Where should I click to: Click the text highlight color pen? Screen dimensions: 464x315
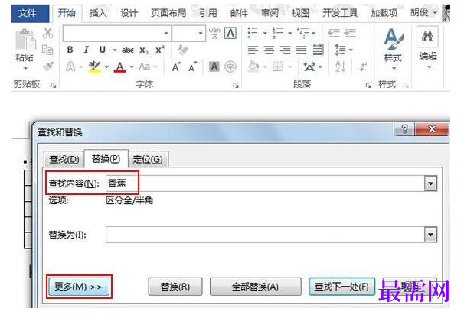(95, 67)
